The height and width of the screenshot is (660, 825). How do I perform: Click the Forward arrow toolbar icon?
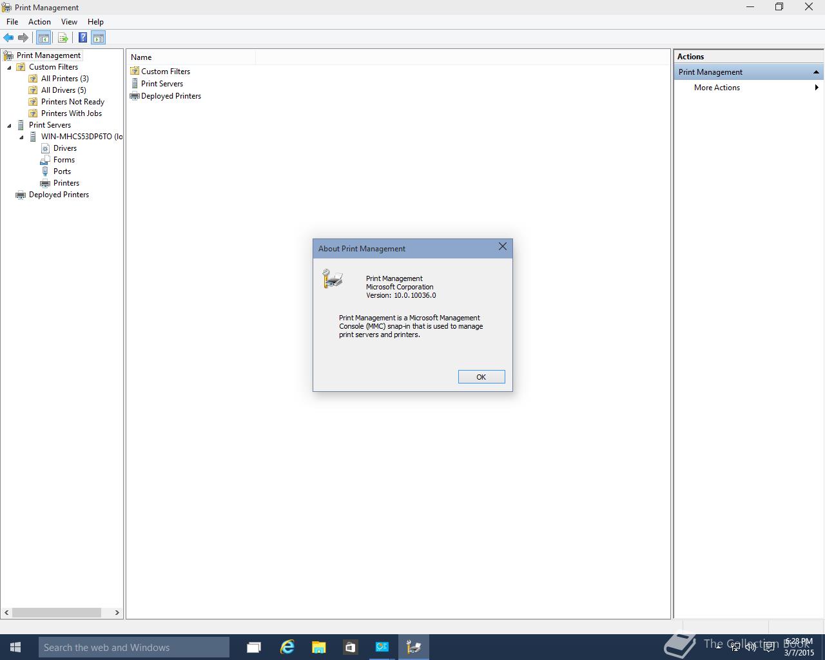click(23, 38)
